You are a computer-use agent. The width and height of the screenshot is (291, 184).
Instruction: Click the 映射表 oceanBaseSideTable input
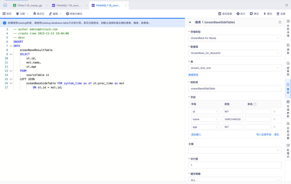coord(235,88)
